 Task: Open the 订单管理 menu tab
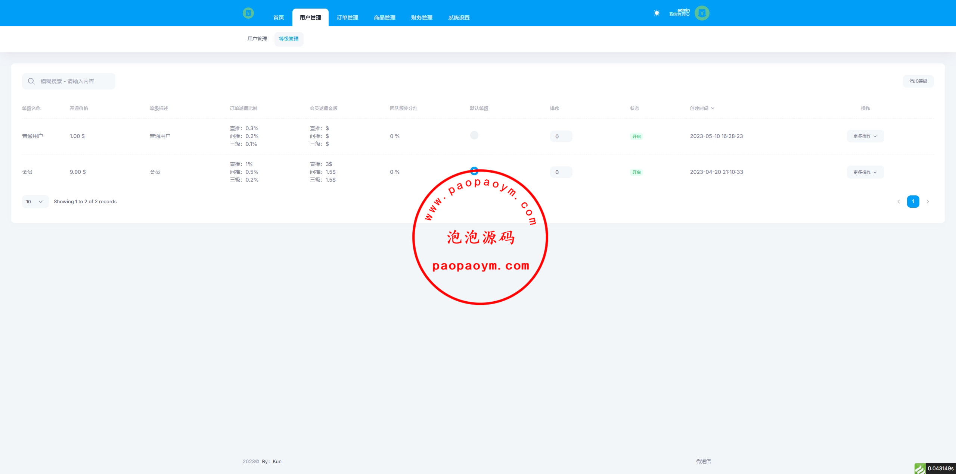tap(347, 18)
